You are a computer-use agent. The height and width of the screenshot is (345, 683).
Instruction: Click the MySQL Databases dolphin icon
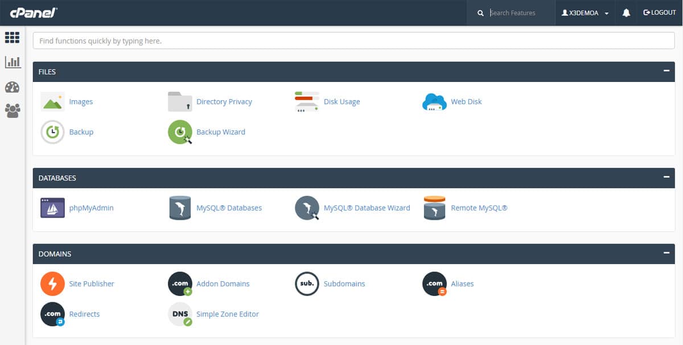[x=180, y=208]
